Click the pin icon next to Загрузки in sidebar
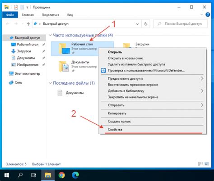The height and width of the screenshot is (181, 214). tap(43, 51)
